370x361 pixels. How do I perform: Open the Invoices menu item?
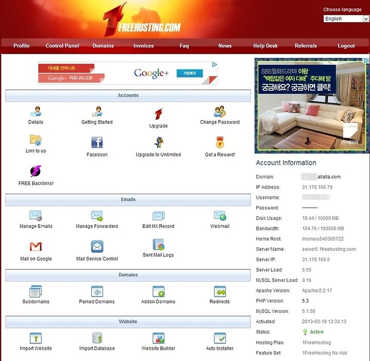click(143, 46)
